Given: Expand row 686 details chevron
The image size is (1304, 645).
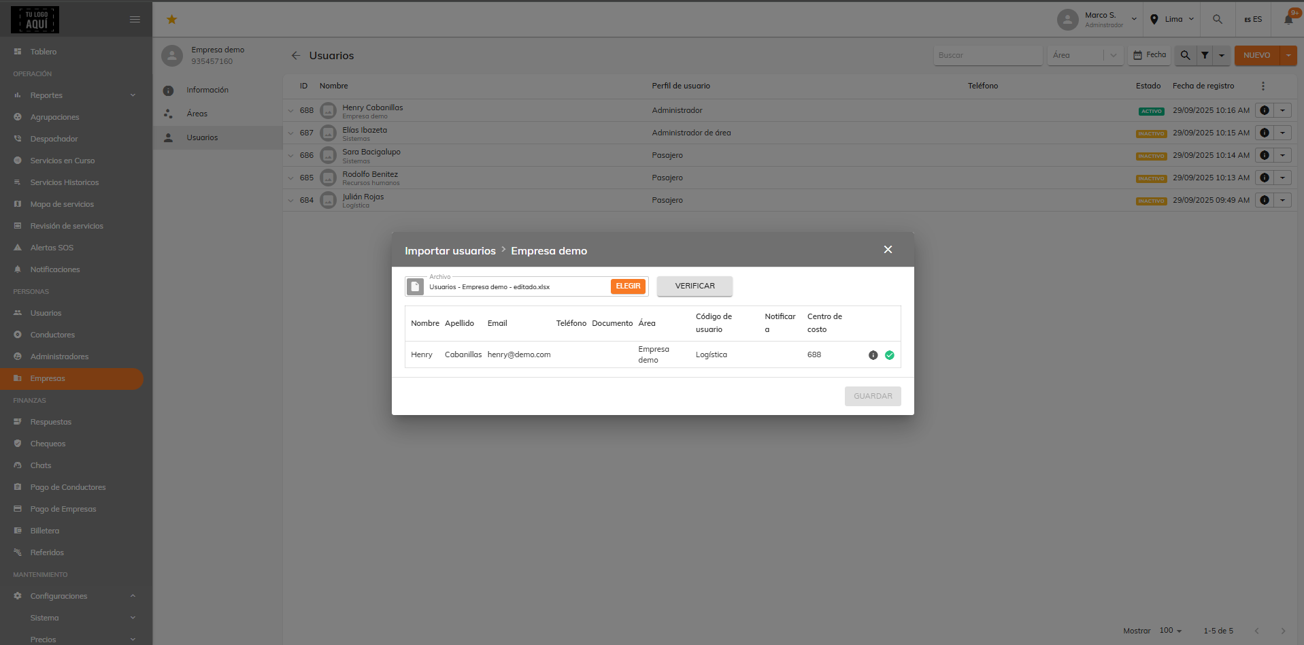Looking at the screenshot, I should (290, 155).
